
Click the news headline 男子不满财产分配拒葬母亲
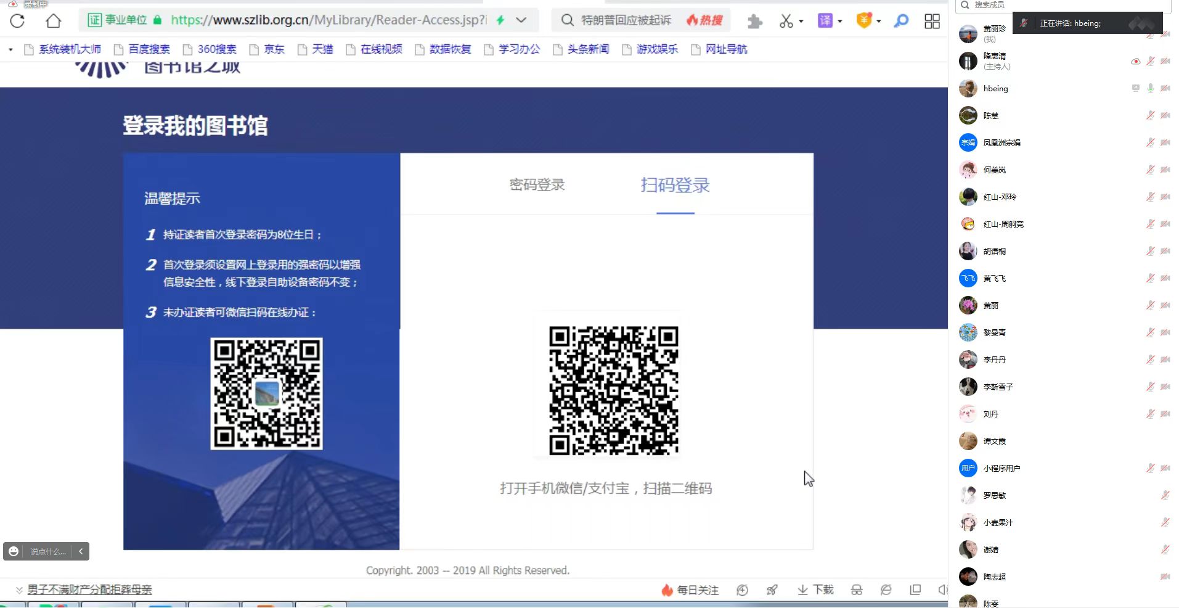coord(90,590)
